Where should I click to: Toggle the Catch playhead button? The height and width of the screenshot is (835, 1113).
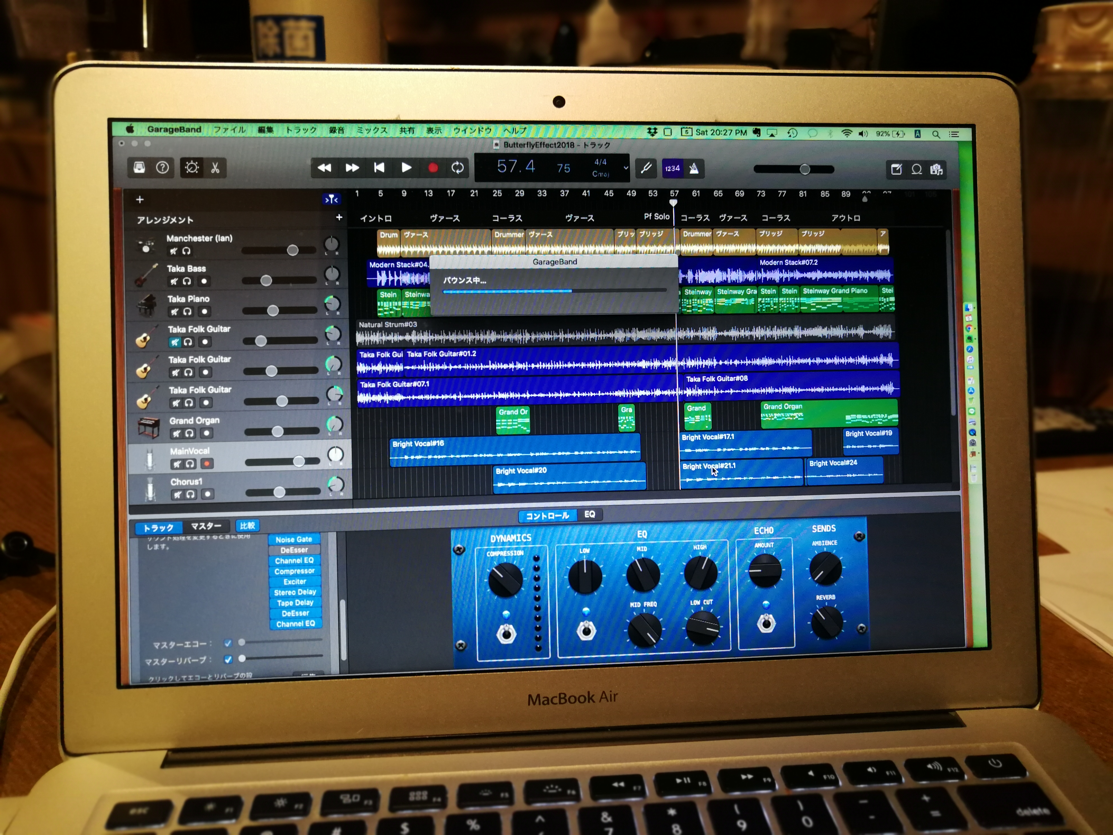(331, 199)
